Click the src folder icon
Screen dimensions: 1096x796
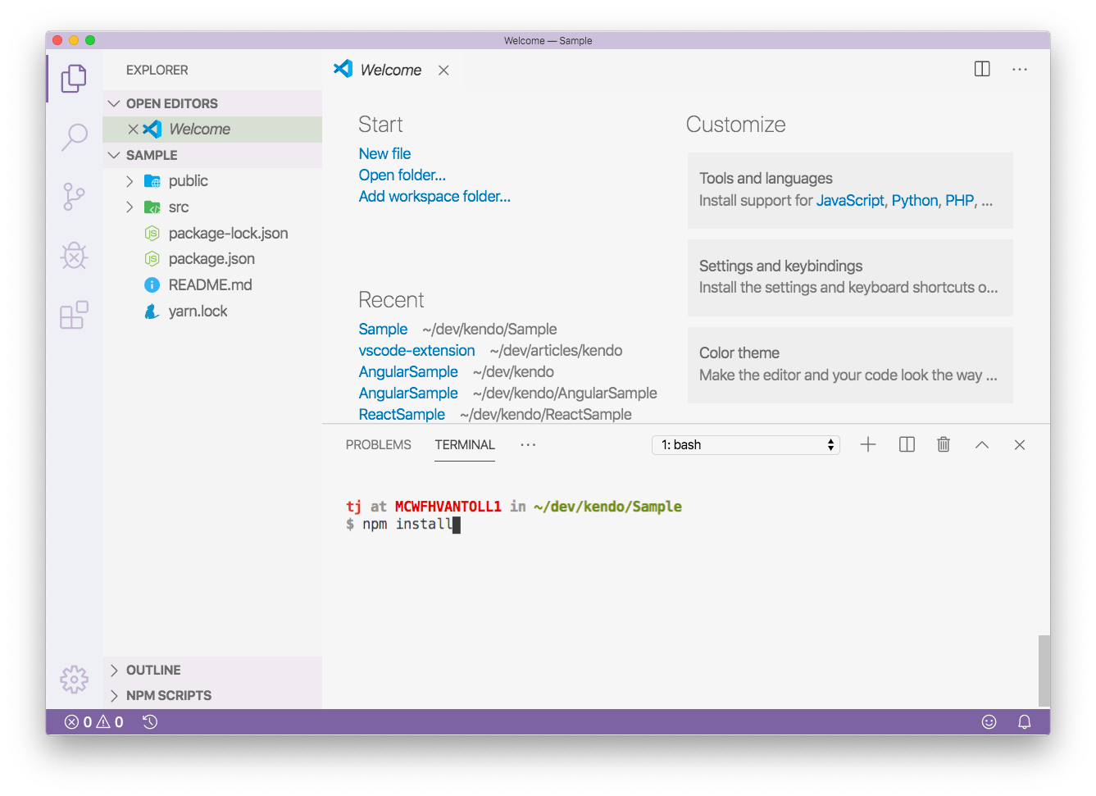pyautogui.click(x=152, y=207)
